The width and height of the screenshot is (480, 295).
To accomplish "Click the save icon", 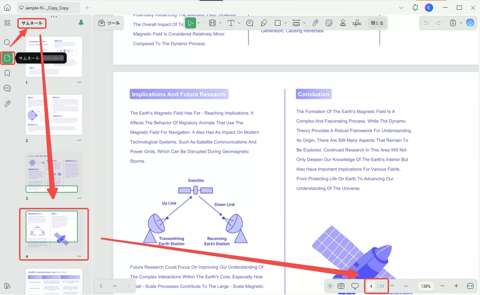I will 453,23.
